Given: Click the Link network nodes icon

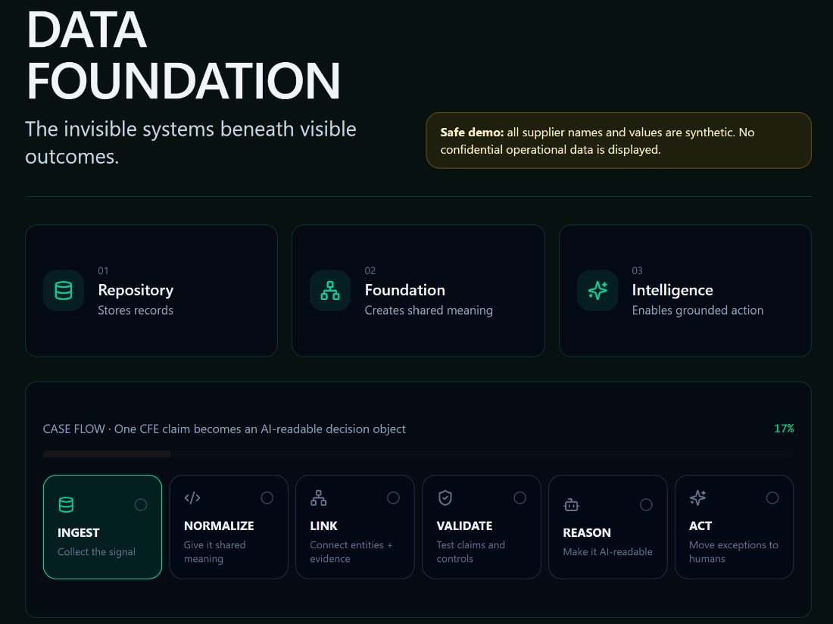Looking at the screenshot, I should (x=318, y=498).
